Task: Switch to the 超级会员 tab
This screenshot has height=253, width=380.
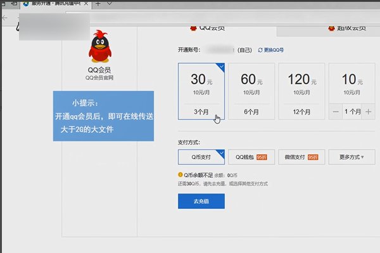Action: coord(347,28)
